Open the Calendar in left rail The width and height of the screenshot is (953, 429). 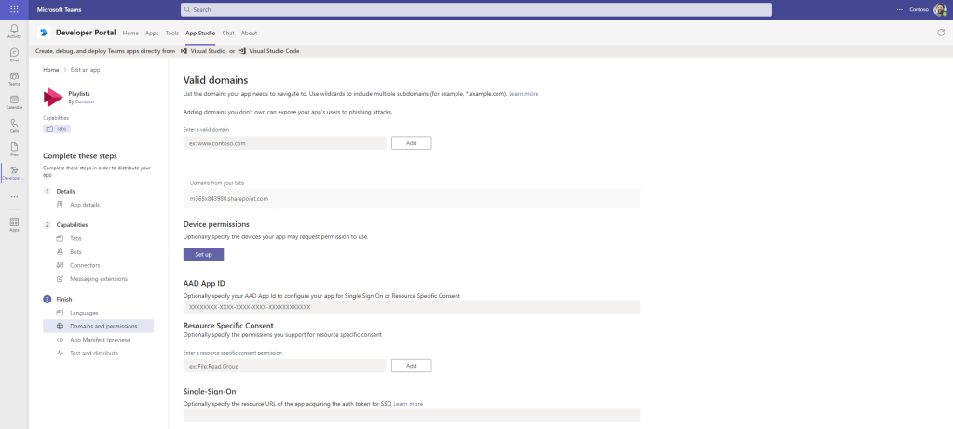tap(14, 101)
